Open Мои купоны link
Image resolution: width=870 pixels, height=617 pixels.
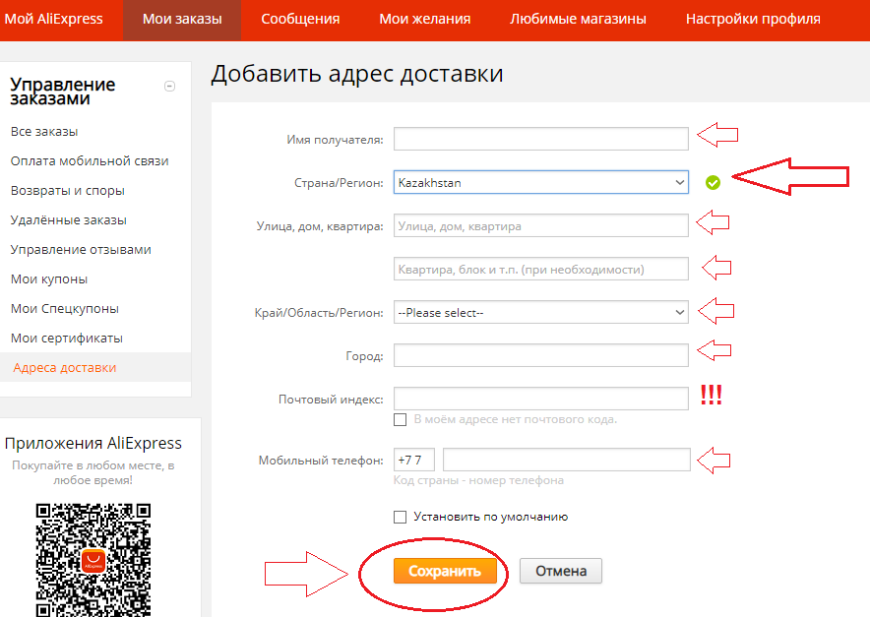click(49, 279)
